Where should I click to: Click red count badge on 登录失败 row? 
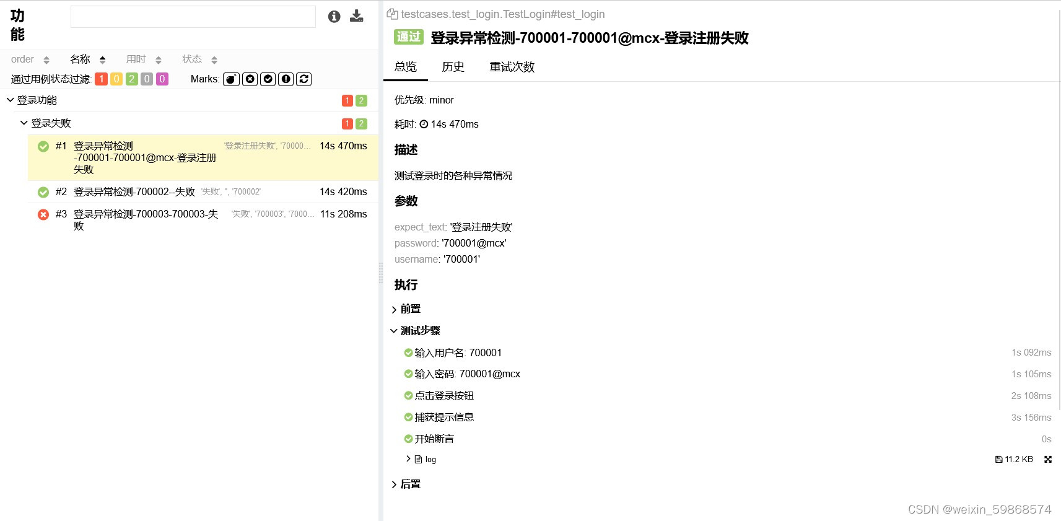347,124
